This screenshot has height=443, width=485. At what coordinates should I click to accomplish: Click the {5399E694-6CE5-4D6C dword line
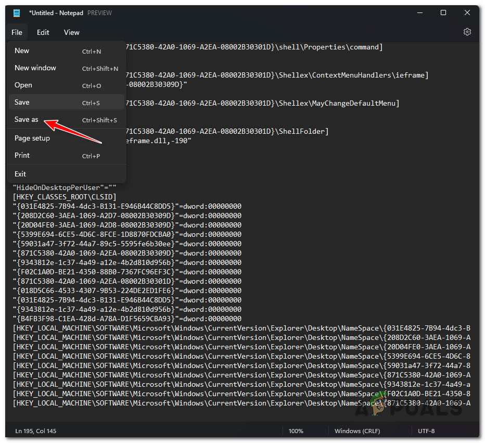tap(127, 234)
